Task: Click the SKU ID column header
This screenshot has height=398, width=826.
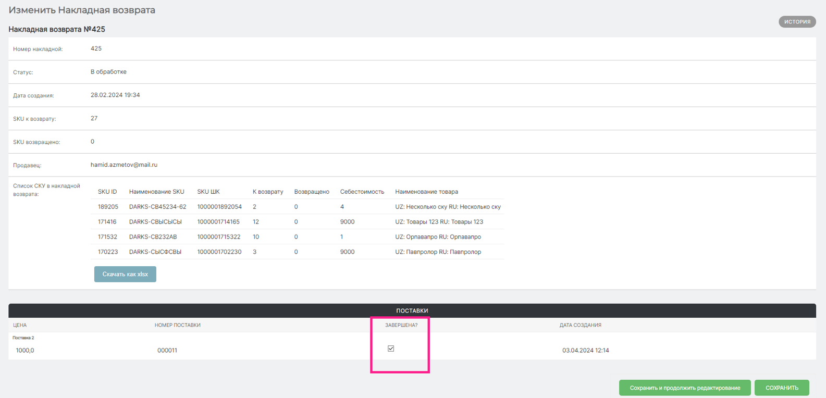Action: click(x=107, y=192)
